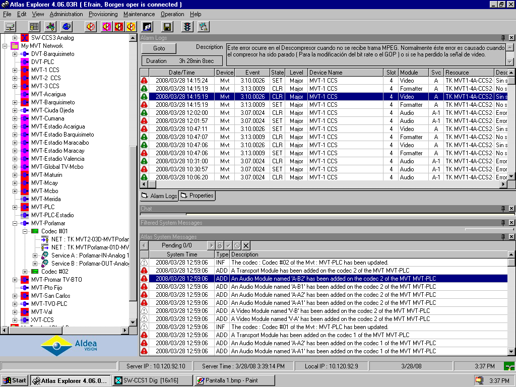This screenshot has width=516, height=387.
Task: Pin the Atlas System Messages panel
Action: coord(503,237)
